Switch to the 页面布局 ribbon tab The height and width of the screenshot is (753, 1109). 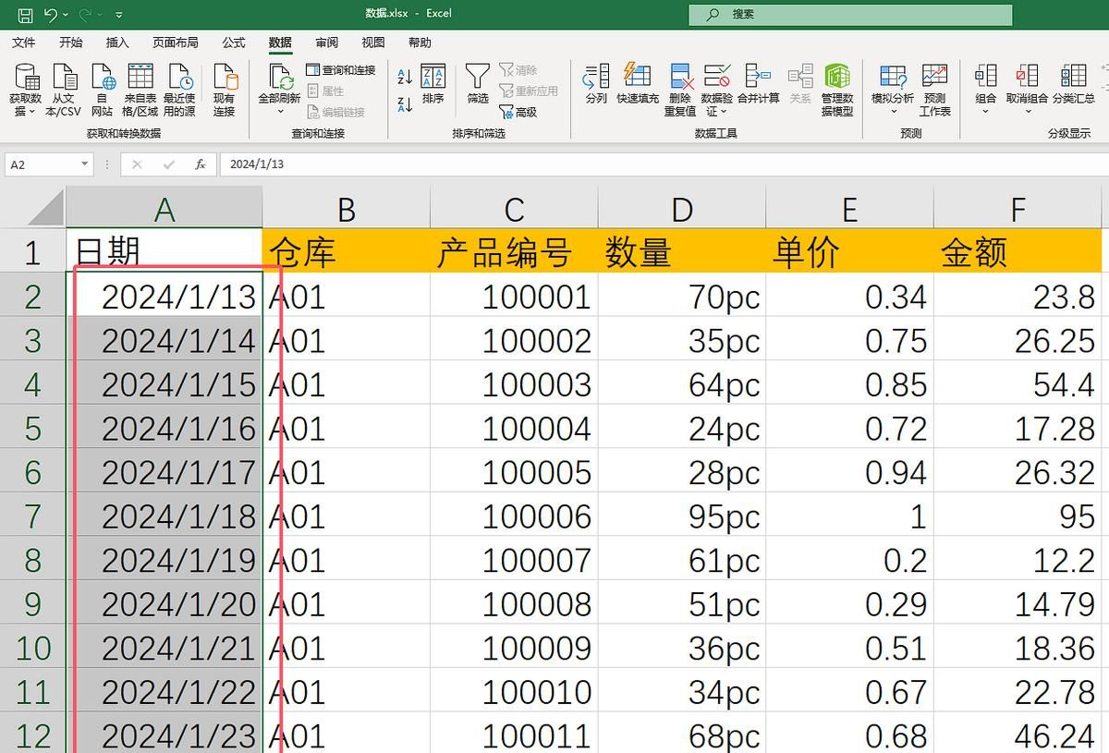click(x=176, y=43)
